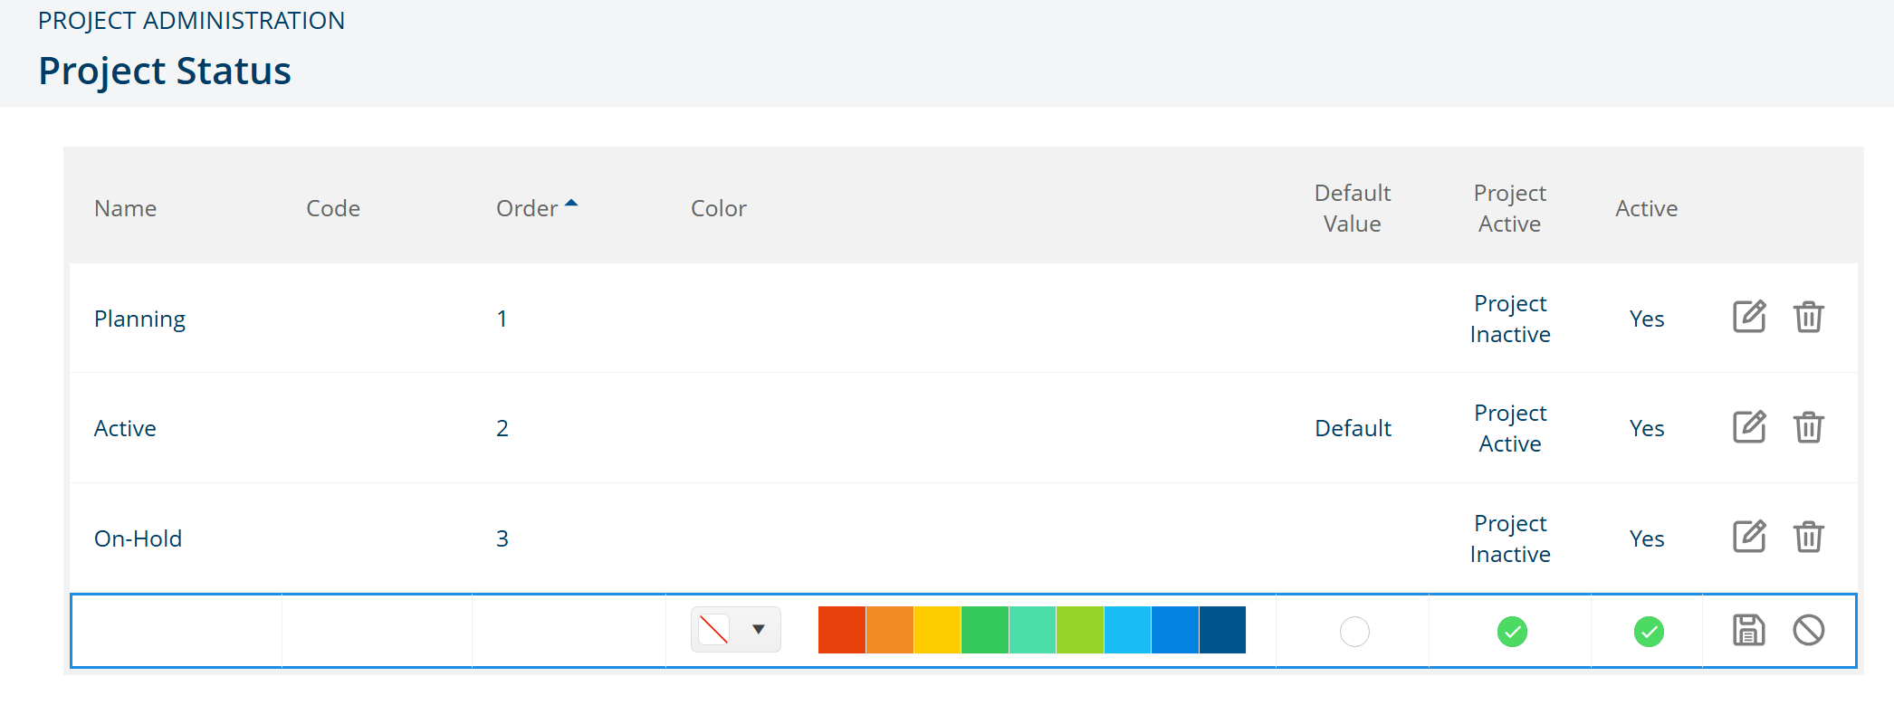Click the Color column header

(x=718, y=208)
